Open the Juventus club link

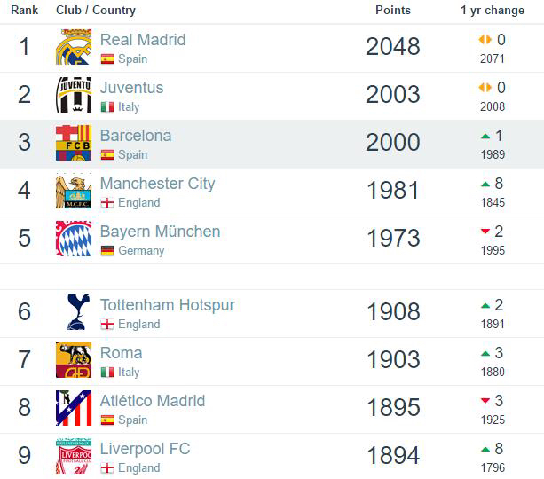(x=131, y=88)
